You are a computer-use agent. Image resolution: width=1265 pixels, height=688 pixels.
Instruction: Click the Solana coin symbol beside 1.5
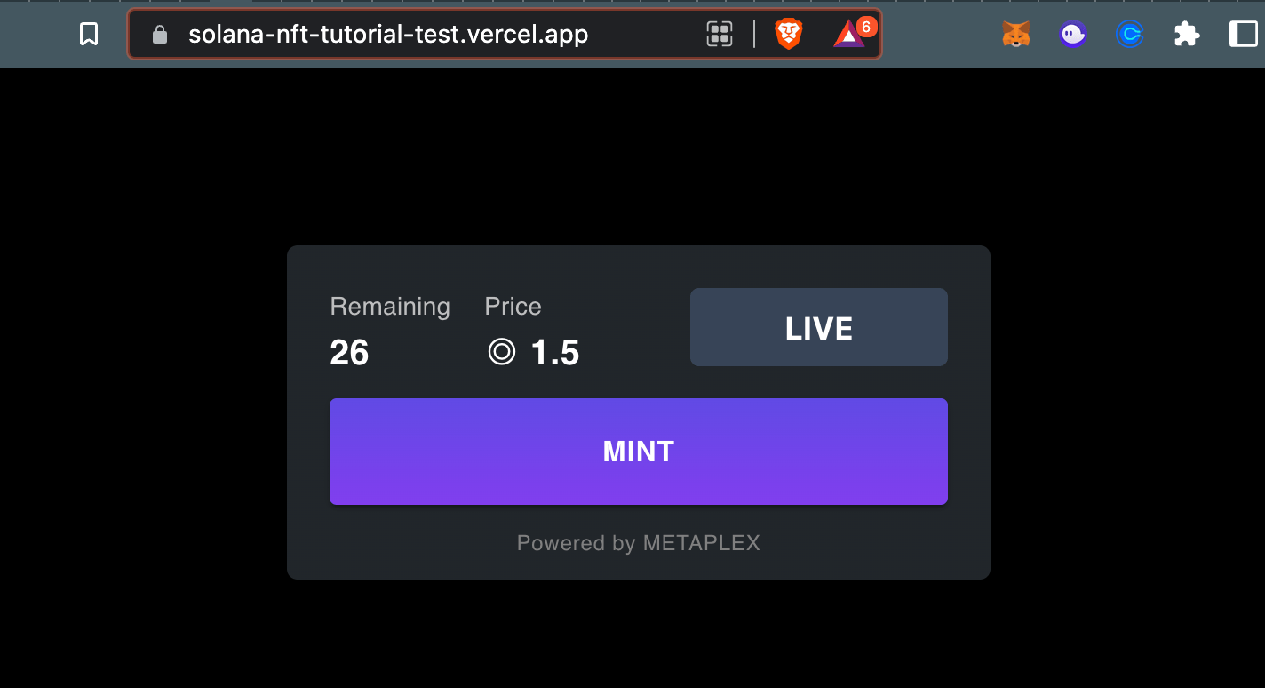pos(502,351)
